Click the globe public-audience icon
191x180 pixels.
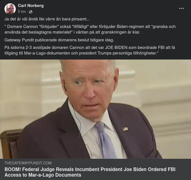tap(31, 12)
